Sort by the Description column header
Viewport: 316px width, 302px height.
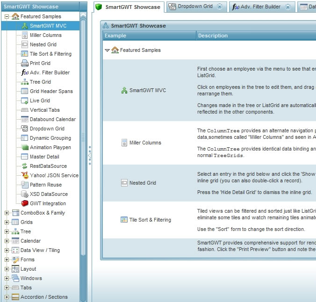[x=256, y=36]
